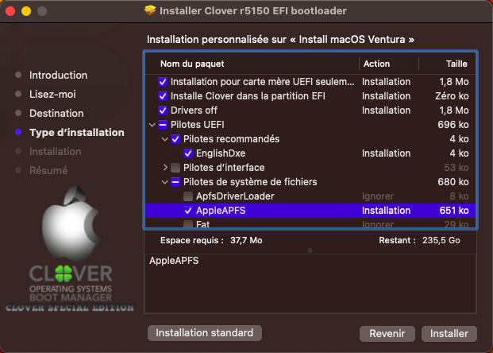Click the pane splitter dot below the list
The height and width of the screenshot is (353, 493).
pyautogui.click(x=310, y=250)
